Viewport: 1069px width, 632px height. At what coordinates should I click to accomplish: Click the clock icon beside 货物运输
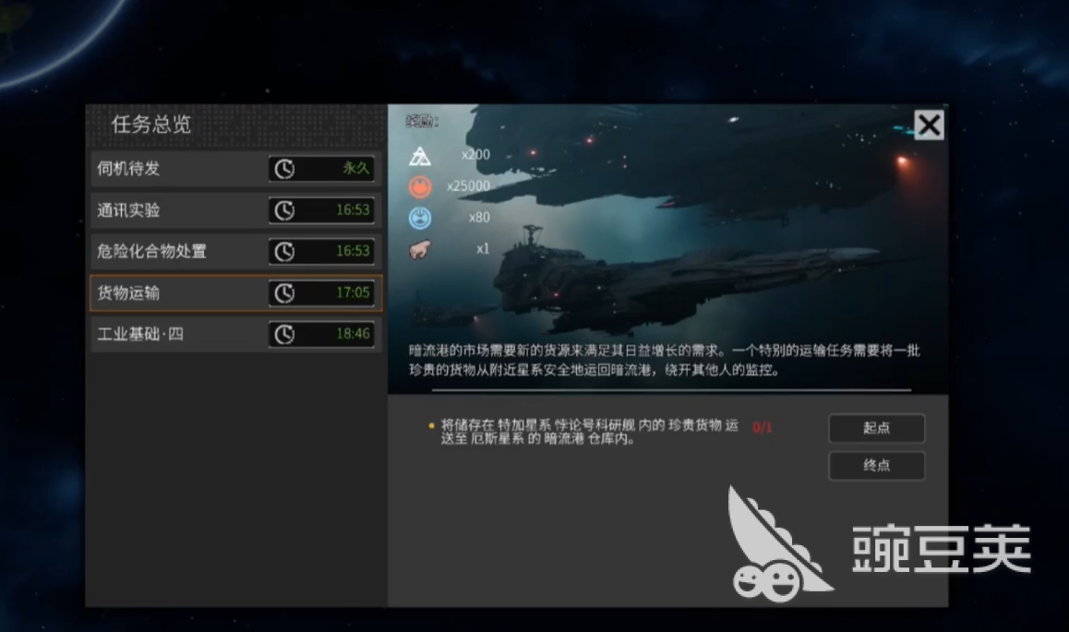point(284,292)
